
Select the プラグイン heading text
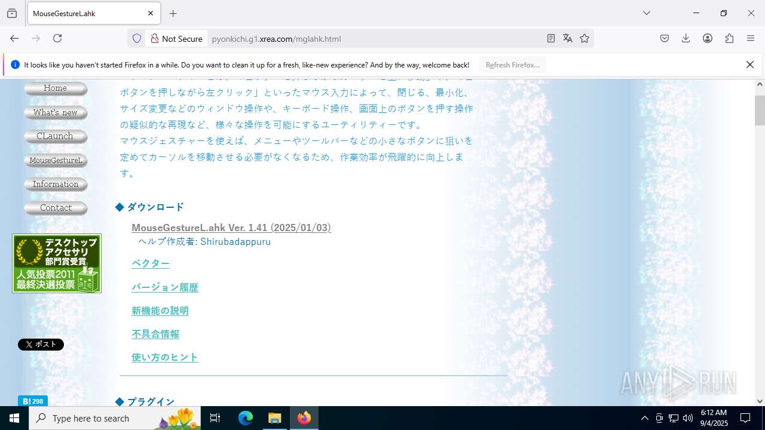tap(151, 401)
